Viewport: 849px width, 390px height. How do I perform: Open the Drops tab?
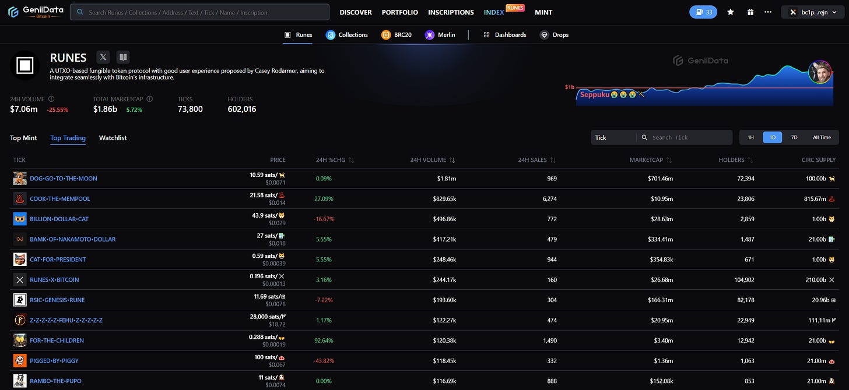[x=555, y=35]
